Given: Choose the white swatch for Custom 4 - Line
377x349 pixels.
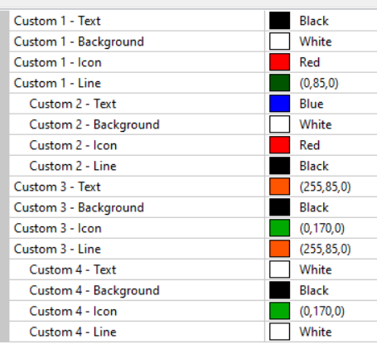Looking at the screenshot, I should [279, 332].
